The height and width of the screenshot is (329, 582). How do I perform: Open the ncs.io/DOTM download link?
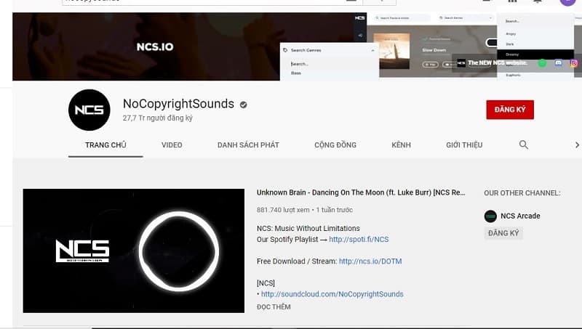click(370, 261)
